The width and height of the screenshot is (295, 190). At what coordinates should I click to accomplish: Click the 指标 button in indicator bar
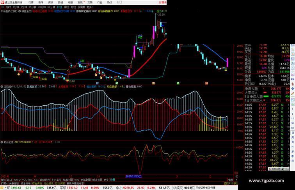pyautogui.click(x=3, y=180)
